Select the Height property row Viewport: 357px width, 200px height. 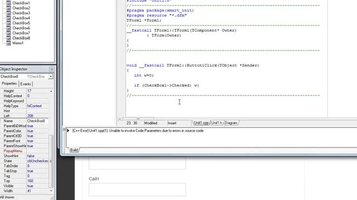(x=25, y=91)
